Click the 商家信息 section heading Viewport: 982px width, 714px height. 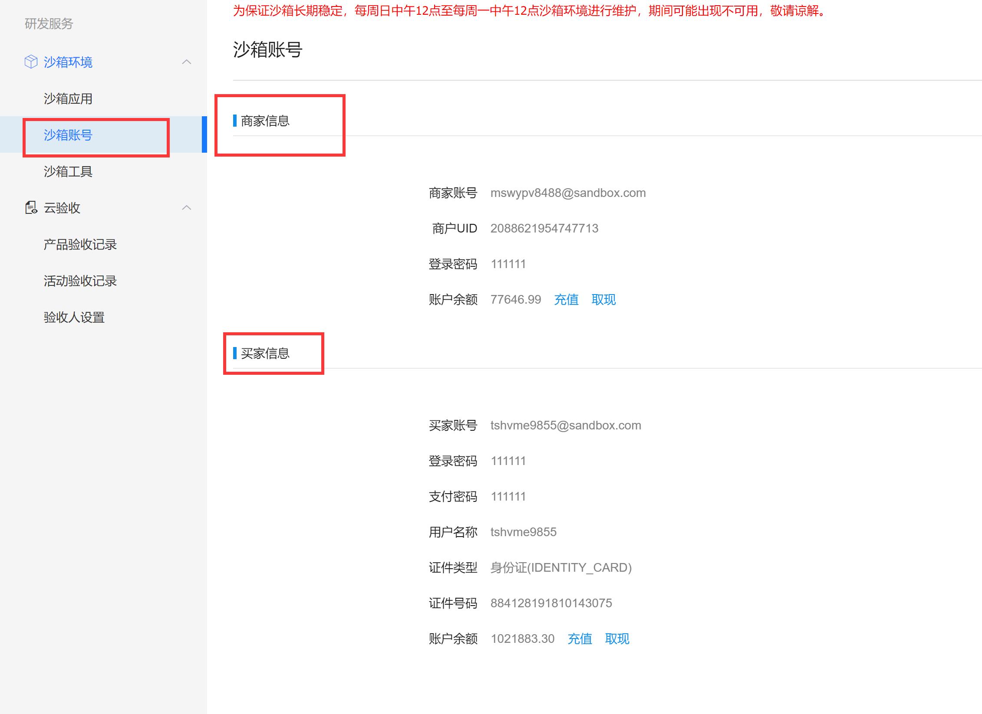[265, 121]
